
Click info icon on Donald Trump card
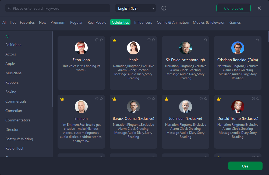click(253, 99)
